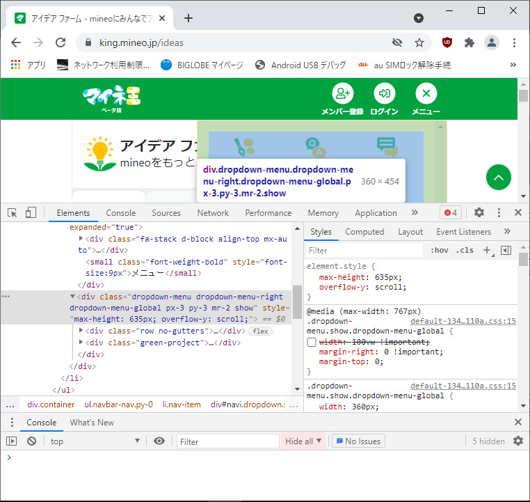Click the Styles filter input field
This screenshot has height=502, width=530.
point(365,251)
